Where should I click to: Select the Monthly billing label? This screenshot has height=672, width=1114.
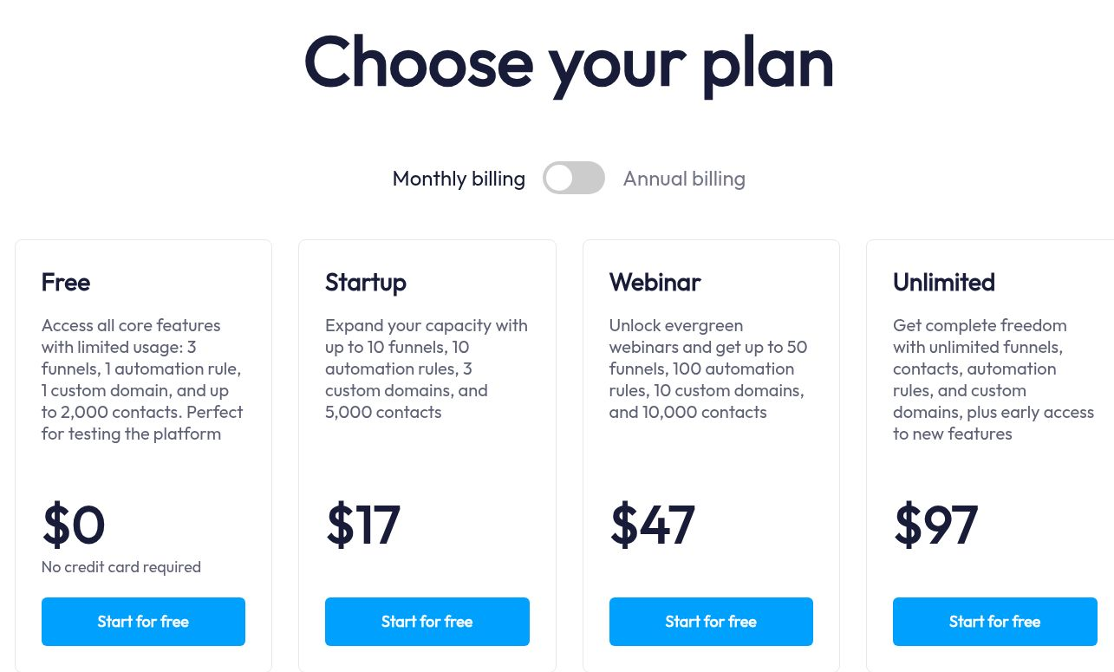[x=459, y=179]
